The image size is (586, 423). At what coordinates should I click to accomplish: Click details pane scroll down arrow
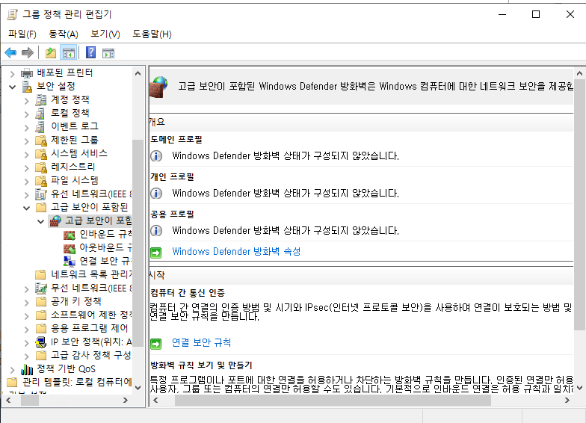pyautogui.click(x=579, y=388)
